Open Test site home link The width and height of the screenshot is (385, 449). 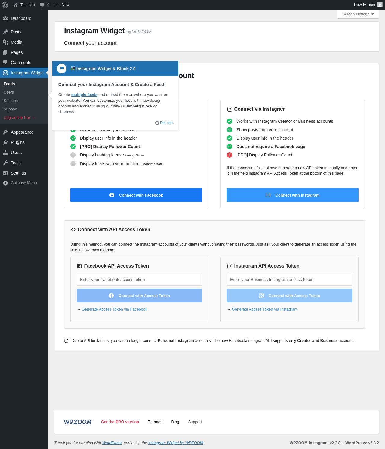[x=24, y=5]
